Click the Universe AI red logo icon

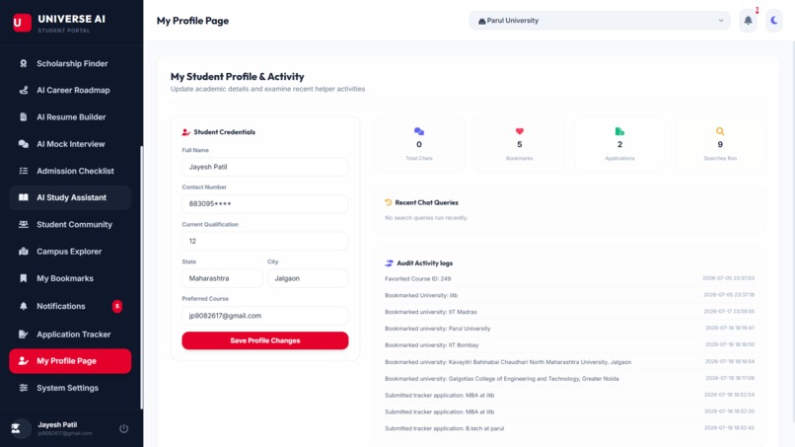tap(22, 23)
